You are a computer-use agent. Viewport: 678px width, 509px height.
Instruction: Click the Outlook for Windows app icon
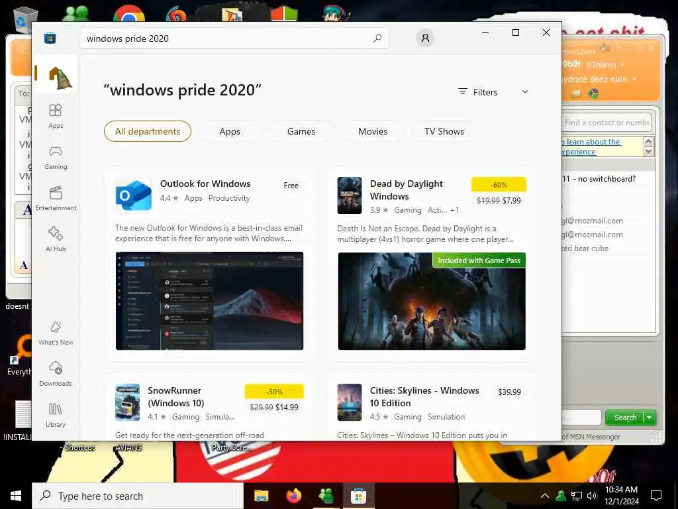(133, 196)
